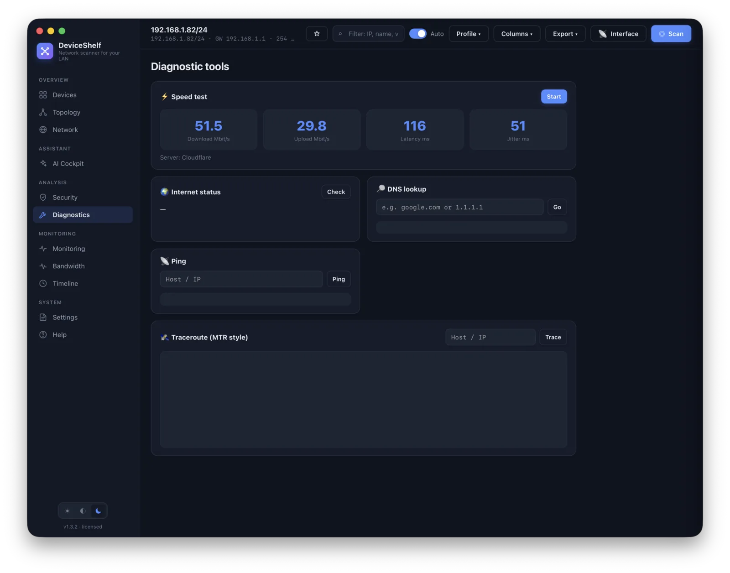730x573 pixels.
Task: Click the Settings document icon
Action: click(x=43, y=317)
